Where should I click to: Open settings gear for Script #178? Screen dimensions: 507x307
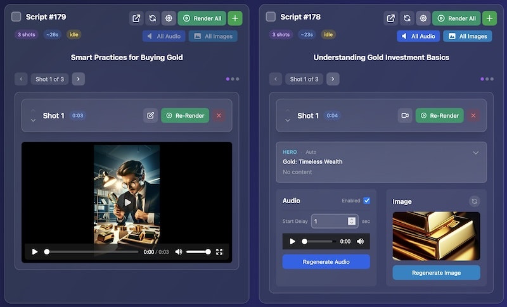pyautogui.click(x=423, y=18)
